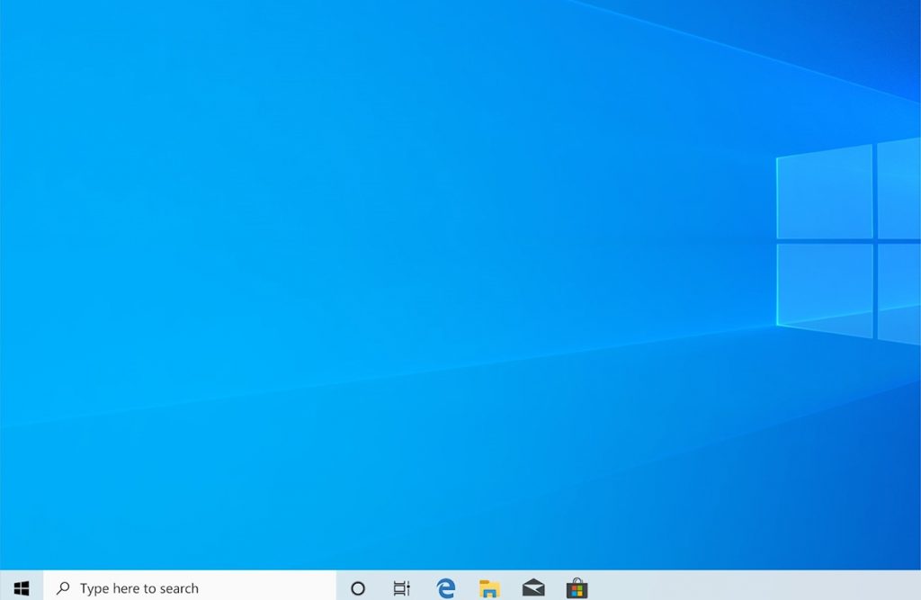The width and height of the screenshot is (921, 600).
Task: Click the Edge taskbar shortcut
Action: tap(445, 587)
